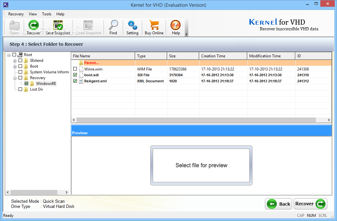337x221 pixels.
Task: Sort by Creation Time column header
Action: [223, 56]
